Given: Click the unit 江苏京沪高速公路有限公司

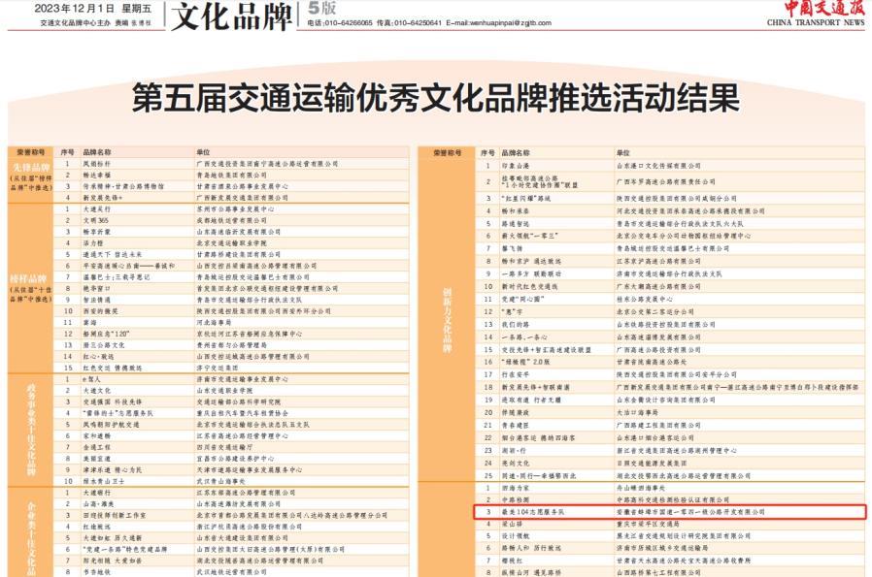Looking at the screenshot, I should 658,261.
